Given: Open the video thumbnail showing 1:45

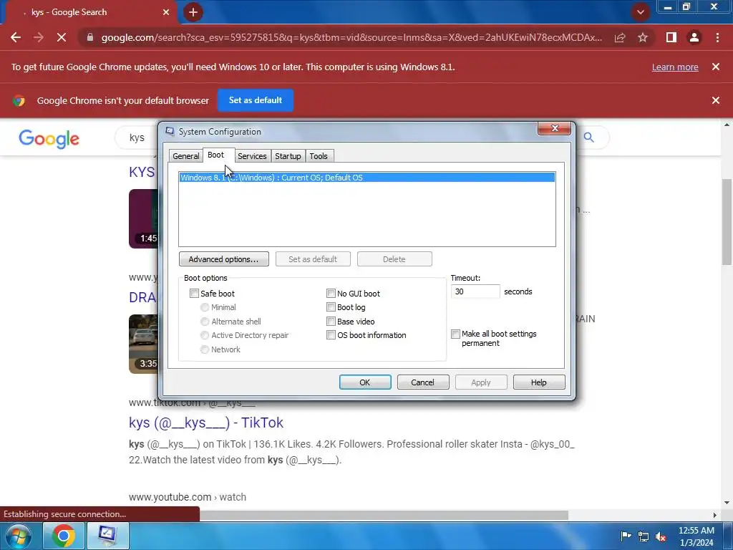Looking at the screenshot, I should (x=143, y=218).
